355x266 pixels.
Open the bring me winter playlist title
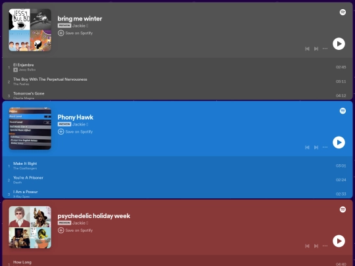(x=80, y=18)
